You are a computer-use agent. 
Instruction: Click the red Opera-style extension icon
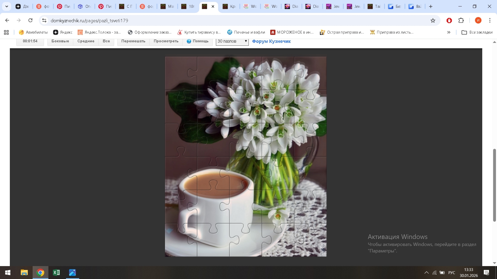(449, 20)
